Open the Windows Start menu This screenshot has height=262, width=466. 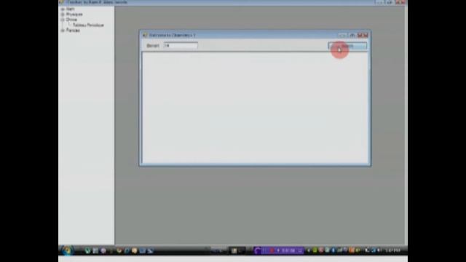click(67, 250)
